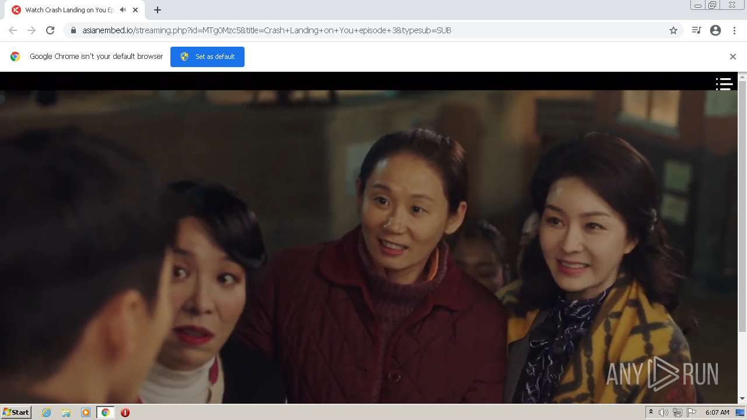Bookmark this page with the star icon
The height and width of the screenshot is (420, 747).
673,30
